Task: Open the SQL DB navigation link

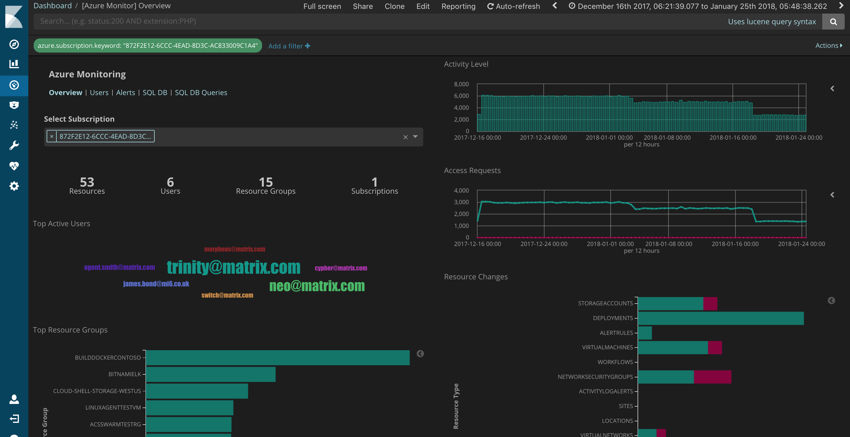Action: click(155, 92)
